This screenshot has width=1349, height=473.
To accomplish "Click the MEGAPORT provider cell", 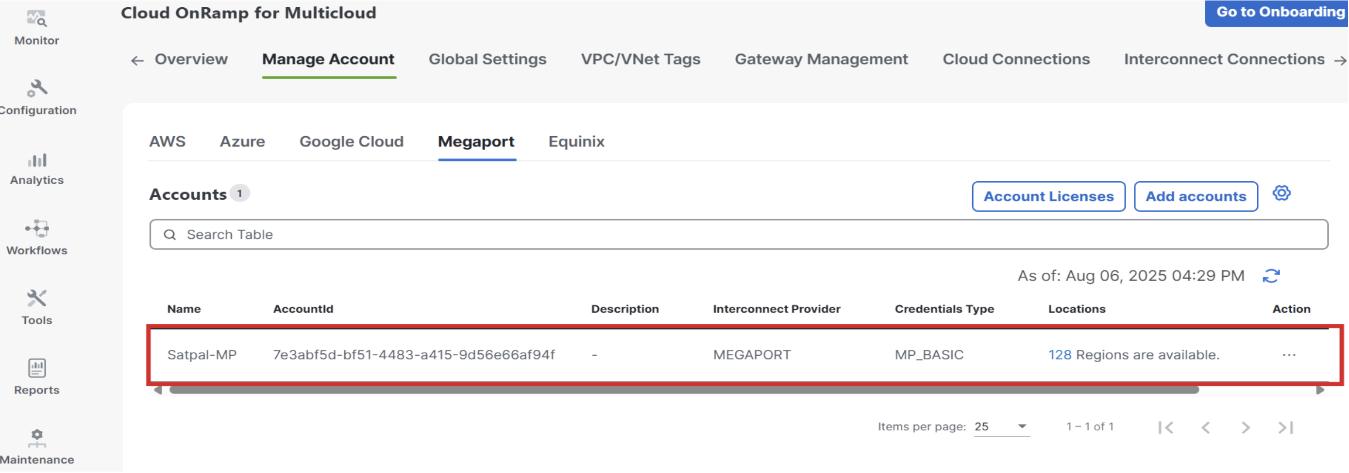I will coord(752,356).
